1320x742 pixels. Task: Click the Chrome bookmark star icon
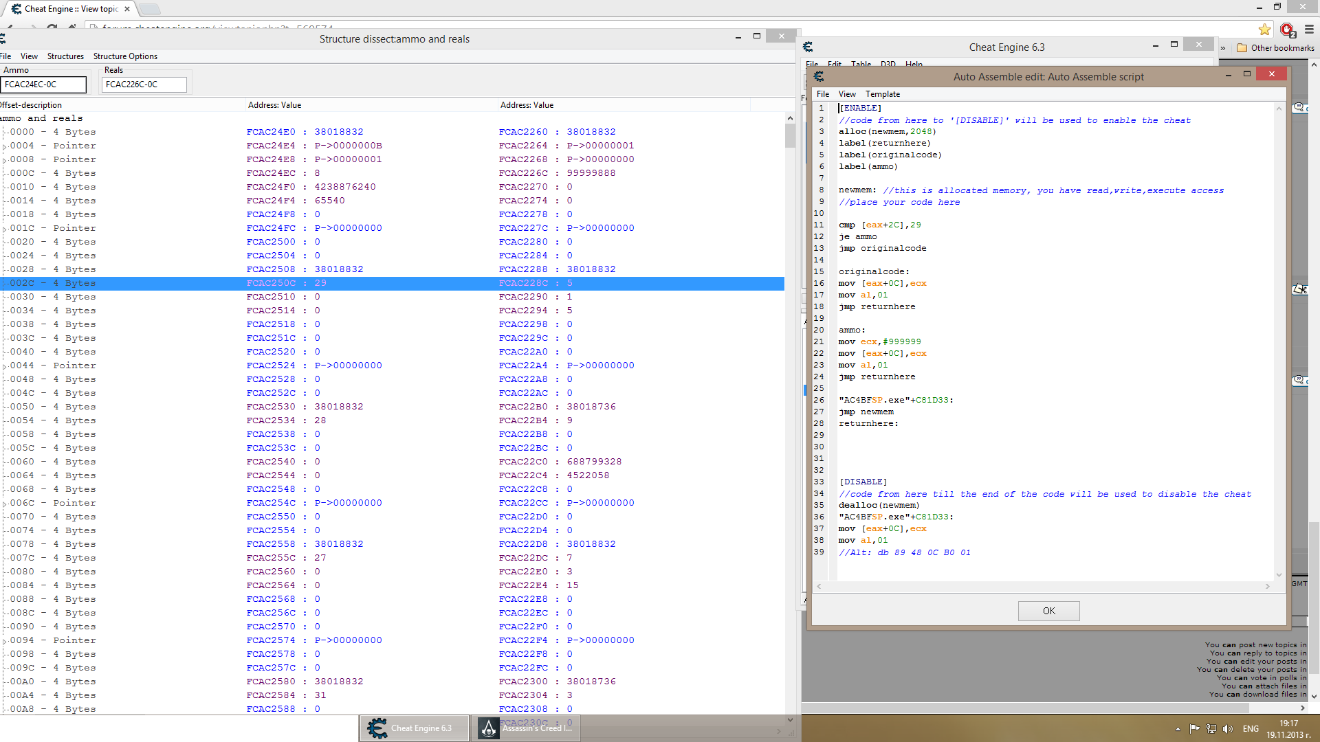[x=1264, y=30]
